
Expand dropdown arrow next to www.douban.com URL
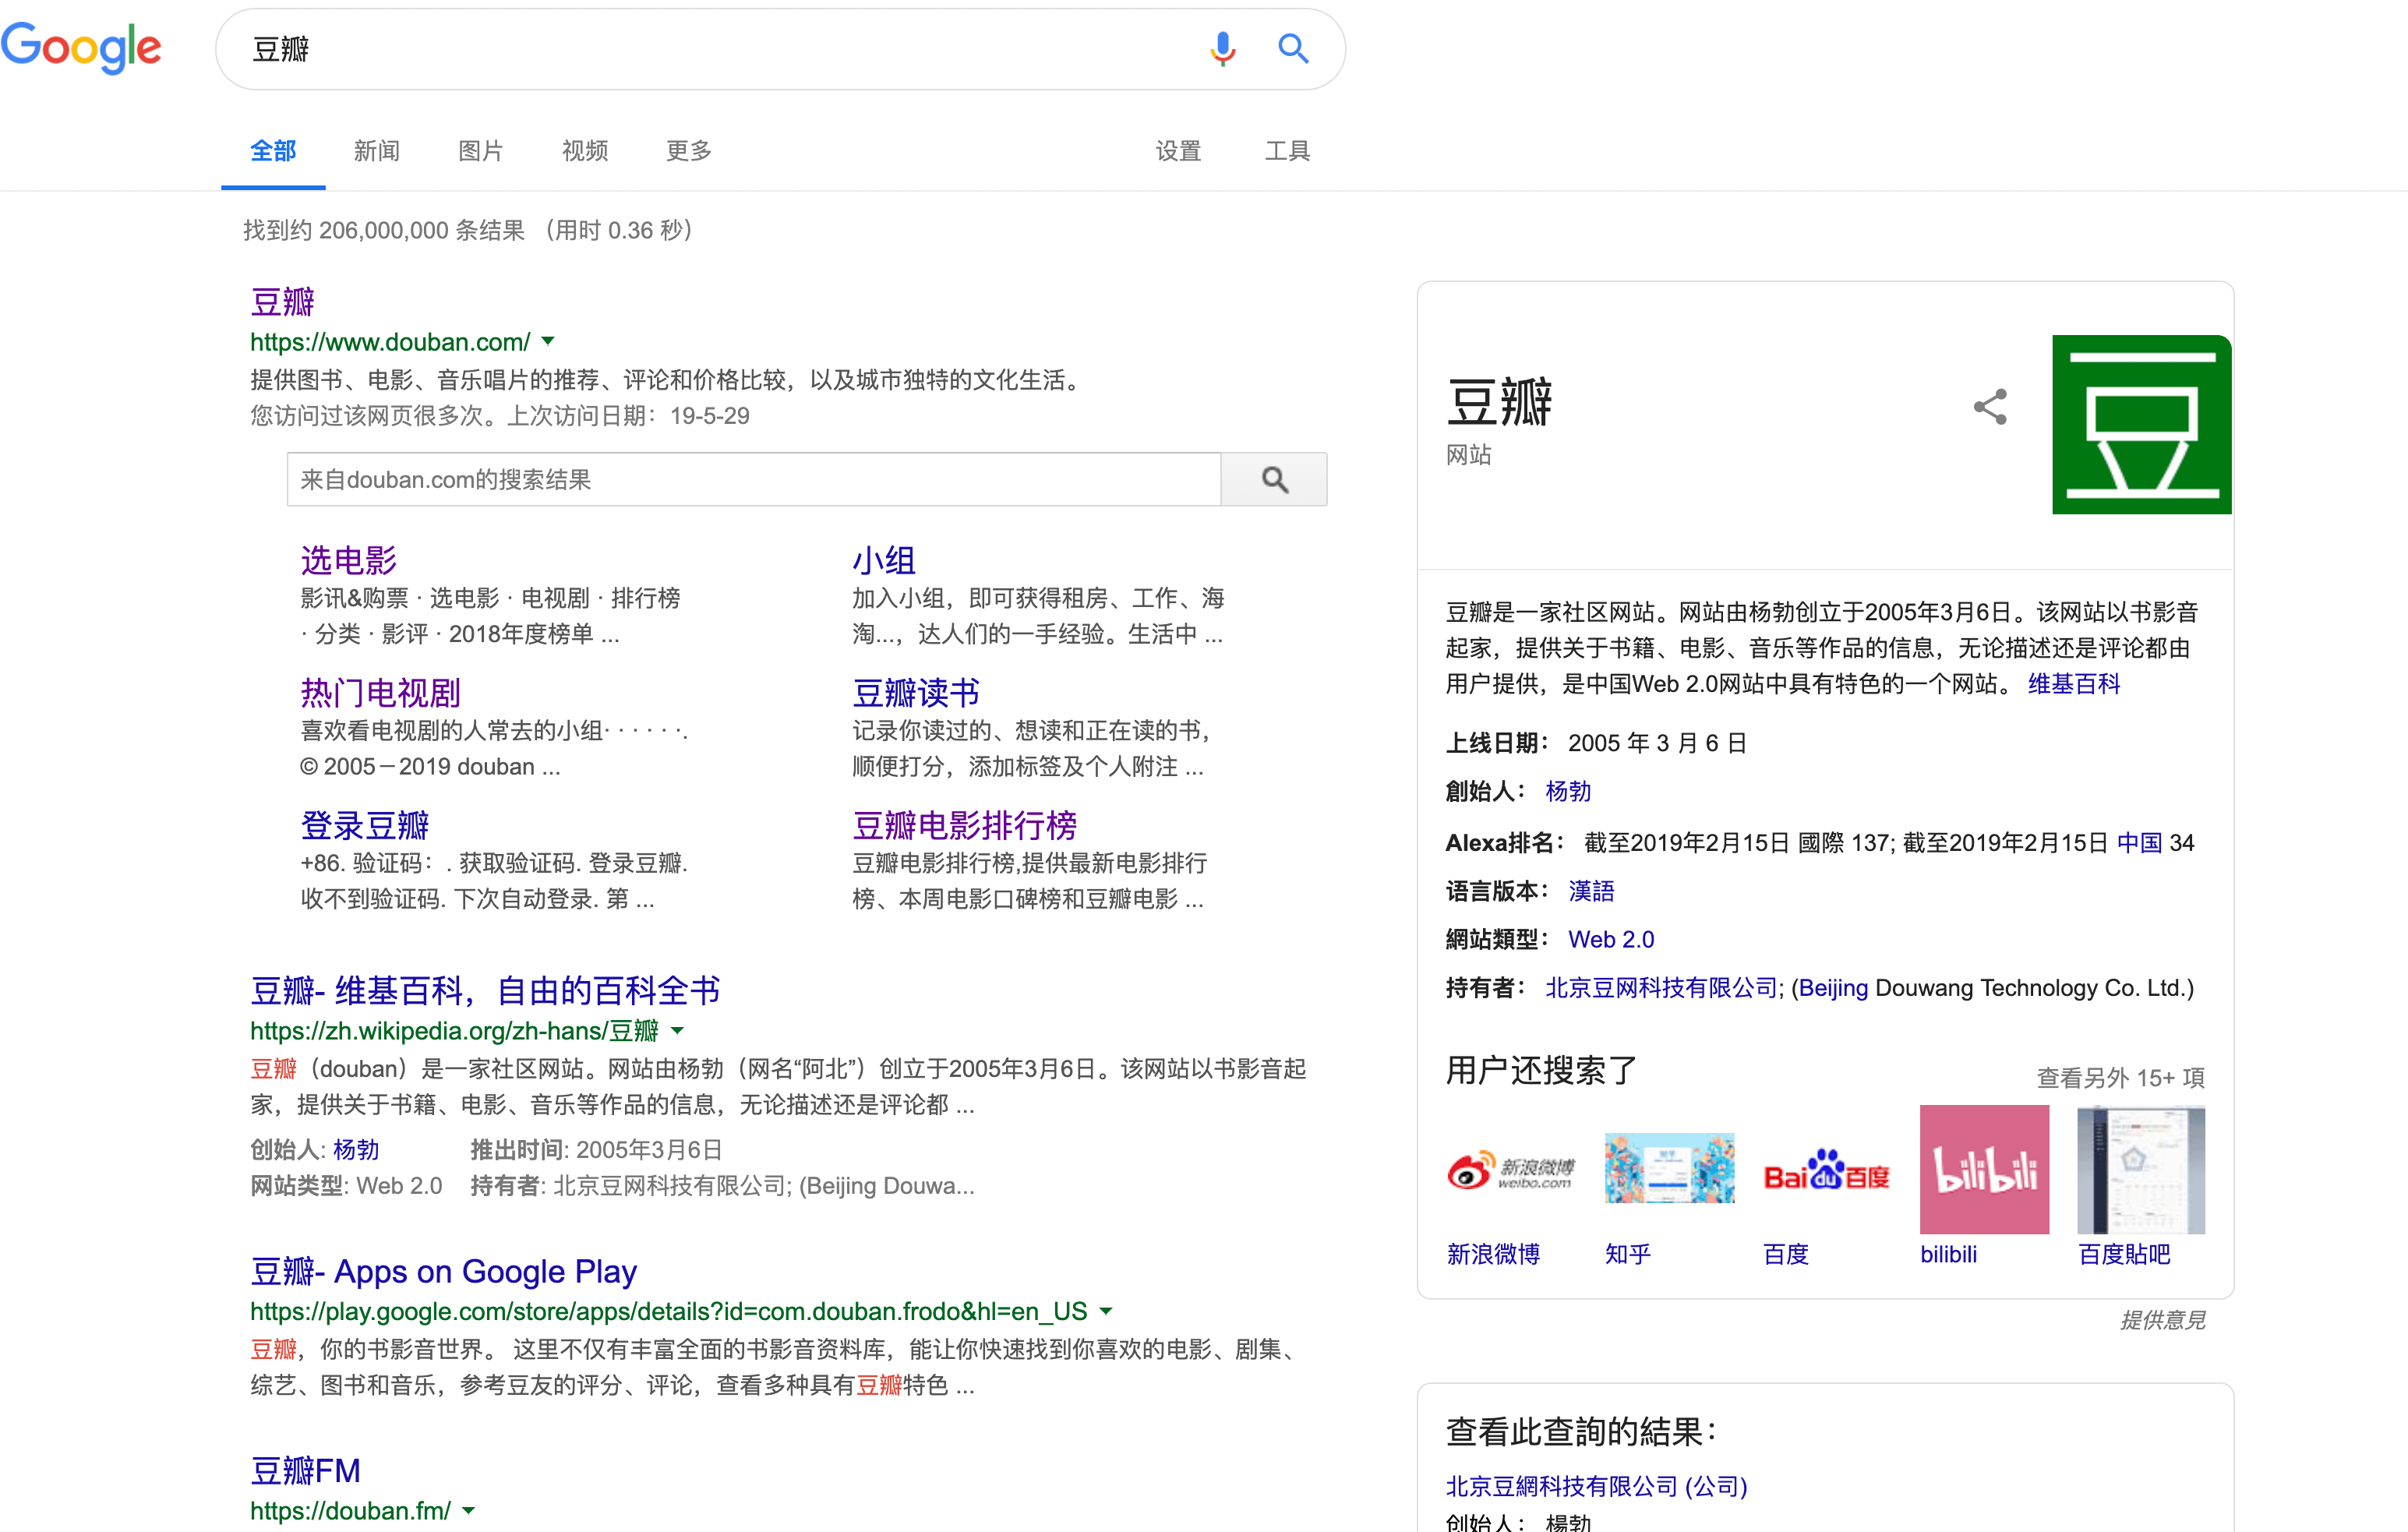tap(548, 342)
